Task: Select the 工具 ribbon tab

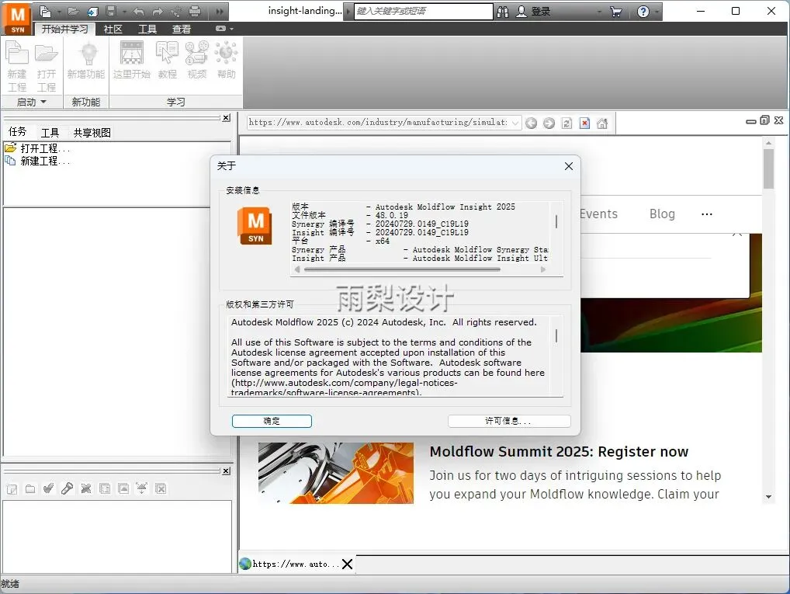Action: click(147, 30)
